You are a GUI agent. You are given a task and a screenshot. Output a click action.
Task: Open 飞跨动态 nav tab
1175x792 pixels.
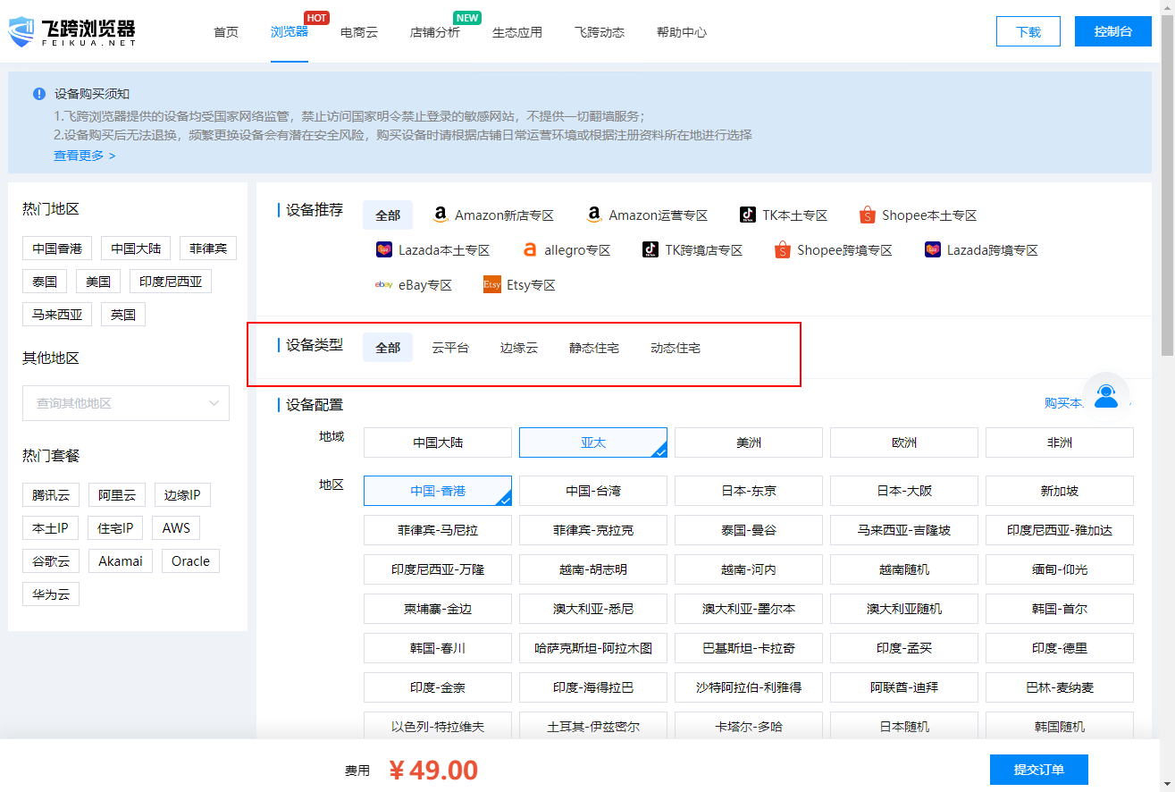(x=600, y=32)
